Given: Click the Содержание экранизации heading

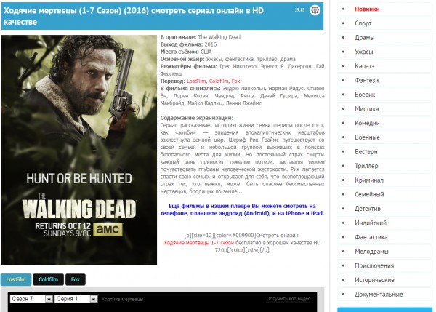Looking at the screenshot, I should click(197, 118).
